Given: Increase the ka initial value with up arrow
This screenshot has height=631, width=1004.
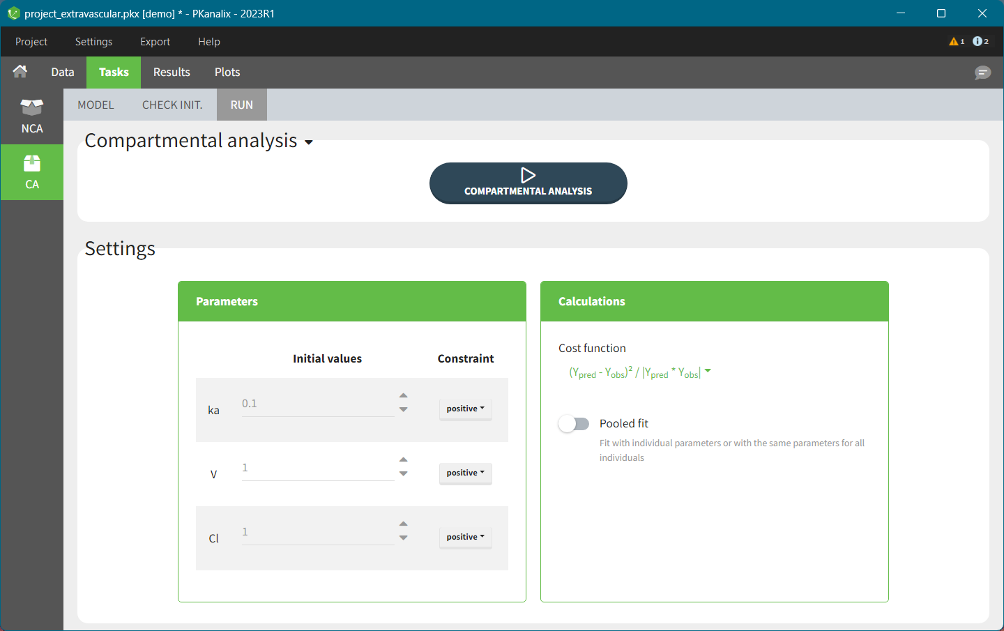Looking at the screenshot, I should (x=403, y=395).
